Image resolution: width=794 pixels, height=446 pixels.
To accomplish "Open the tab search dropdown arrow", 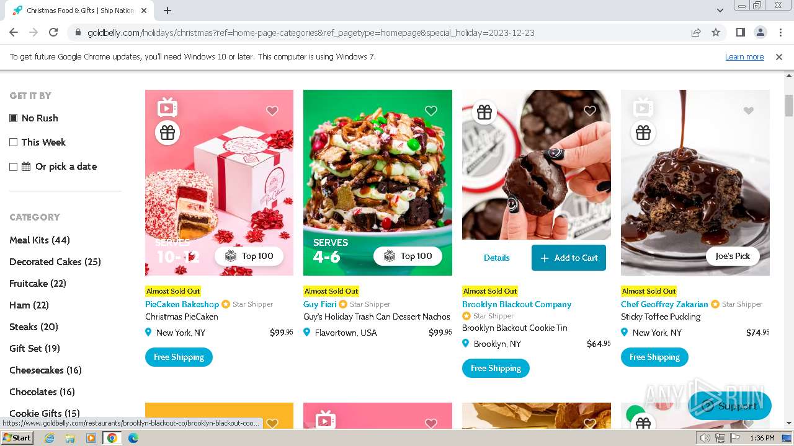I will coord(720,11).
